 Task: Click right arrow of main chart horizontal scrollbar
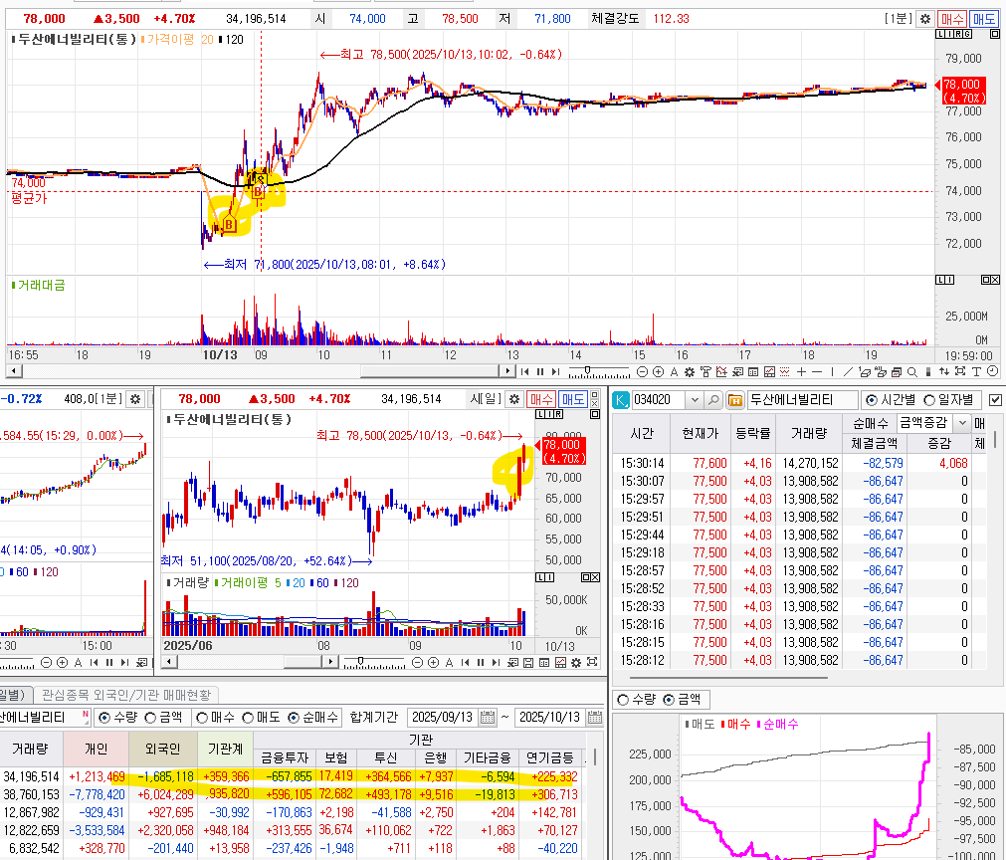pos(508,371)
